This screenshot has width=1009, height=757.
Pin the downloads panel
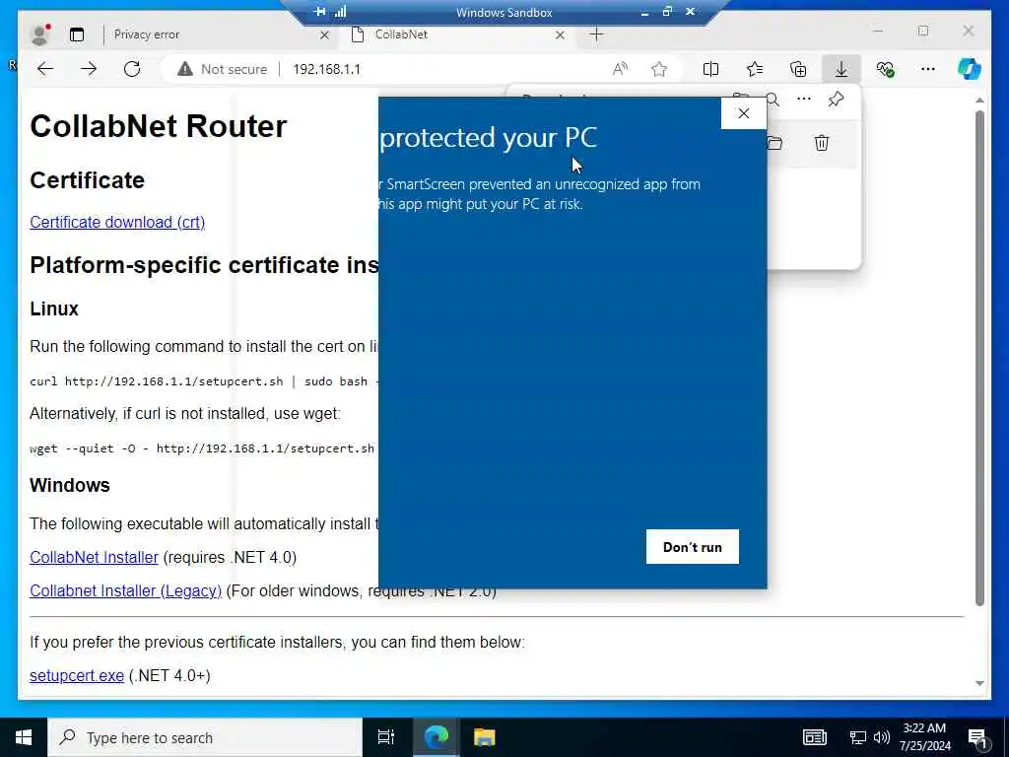click(836, 100)
